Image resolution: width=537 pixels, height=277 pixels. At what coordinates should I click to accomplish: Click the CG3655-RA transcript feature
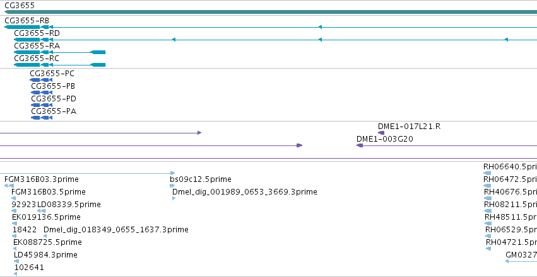(x=59, y=52)
